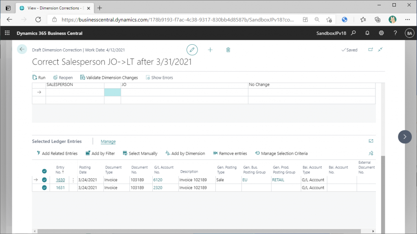Open the Settings gear
The width and height of the screenshot is (417, 234).
381,33
